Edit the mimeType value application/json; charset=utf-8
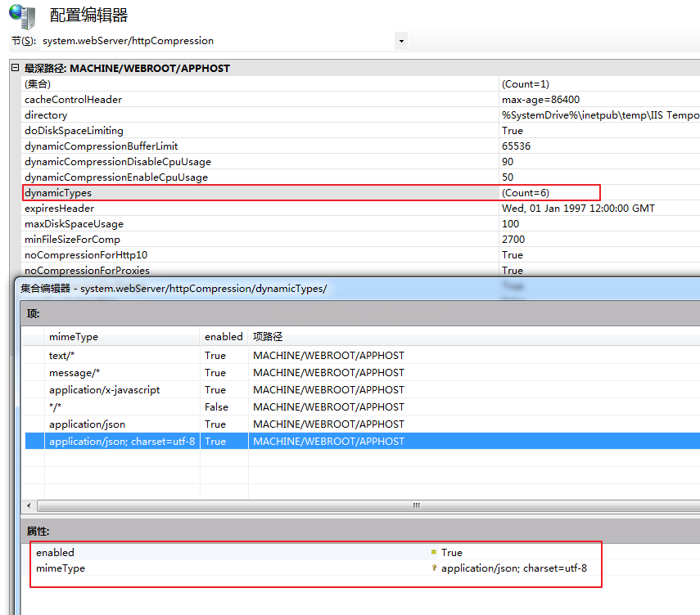Viewport: 700px width, 615px height. 514,568
